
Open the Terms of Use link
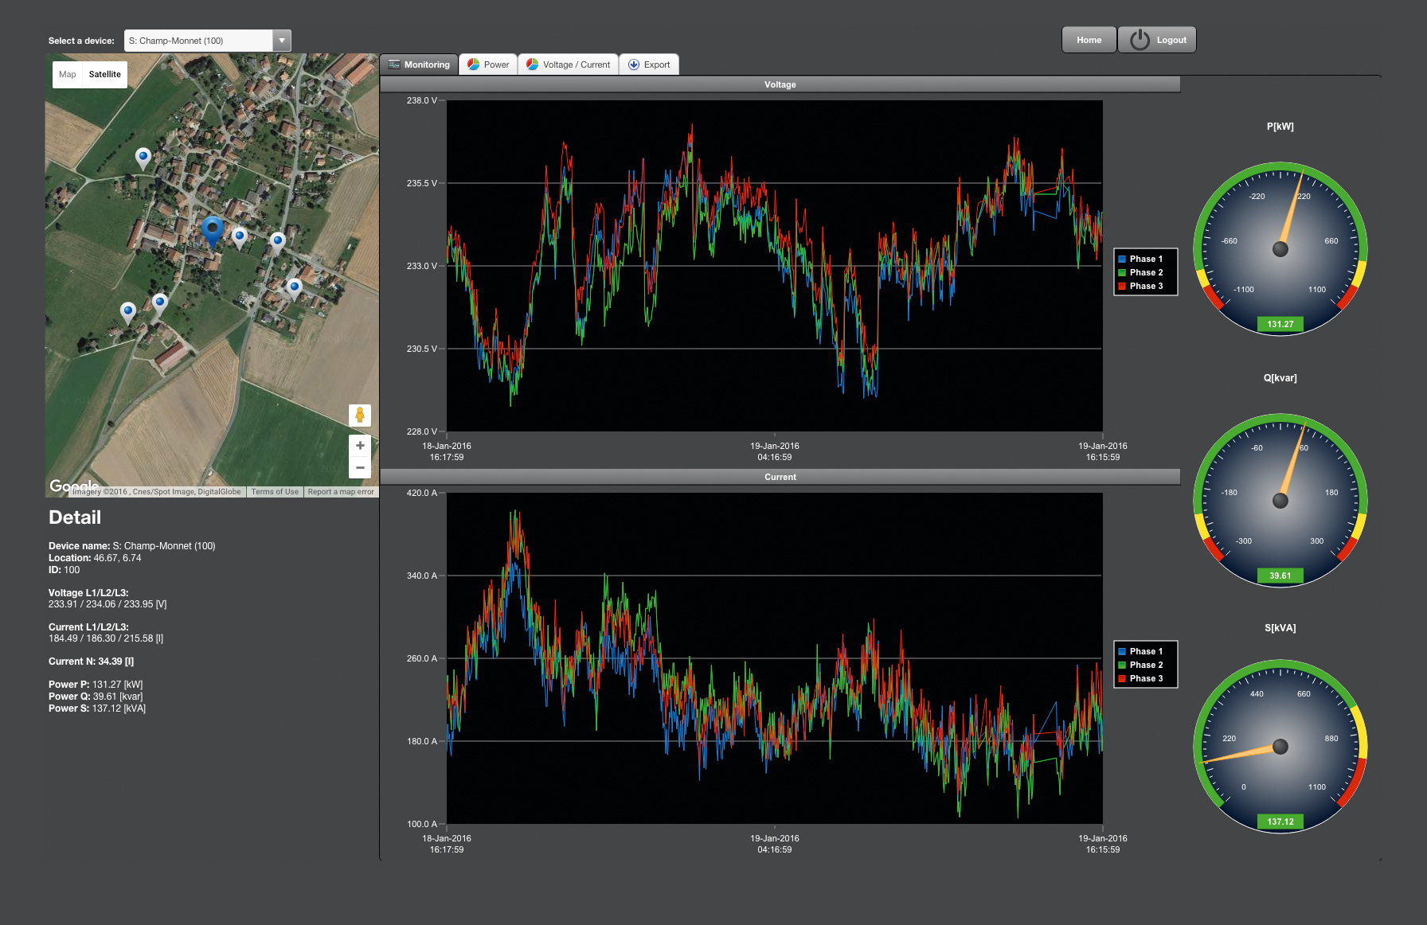[x=275, y=492]
